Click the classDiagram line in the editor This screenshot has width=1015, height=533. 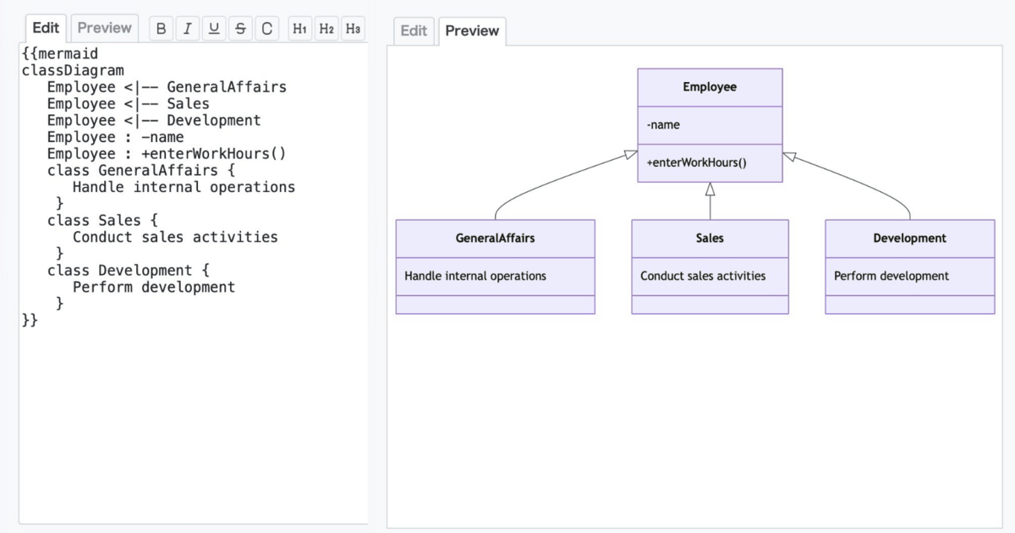(x=72, y=69)
